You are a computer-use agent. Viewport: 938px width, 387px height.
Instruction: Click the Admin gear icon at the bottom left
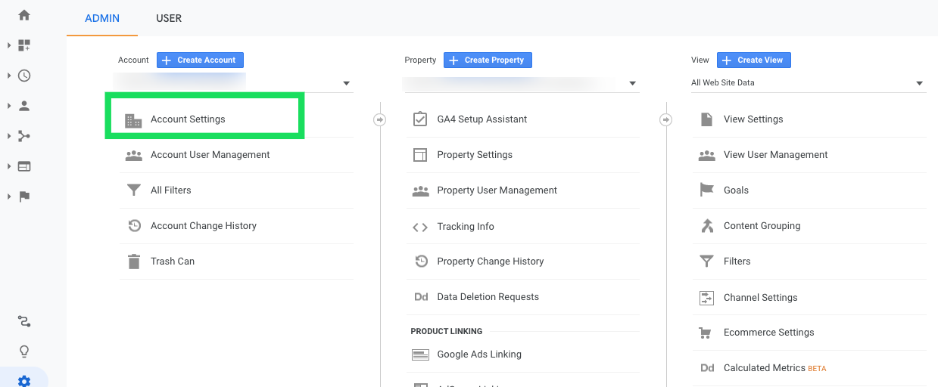click(x=24, y=380)
